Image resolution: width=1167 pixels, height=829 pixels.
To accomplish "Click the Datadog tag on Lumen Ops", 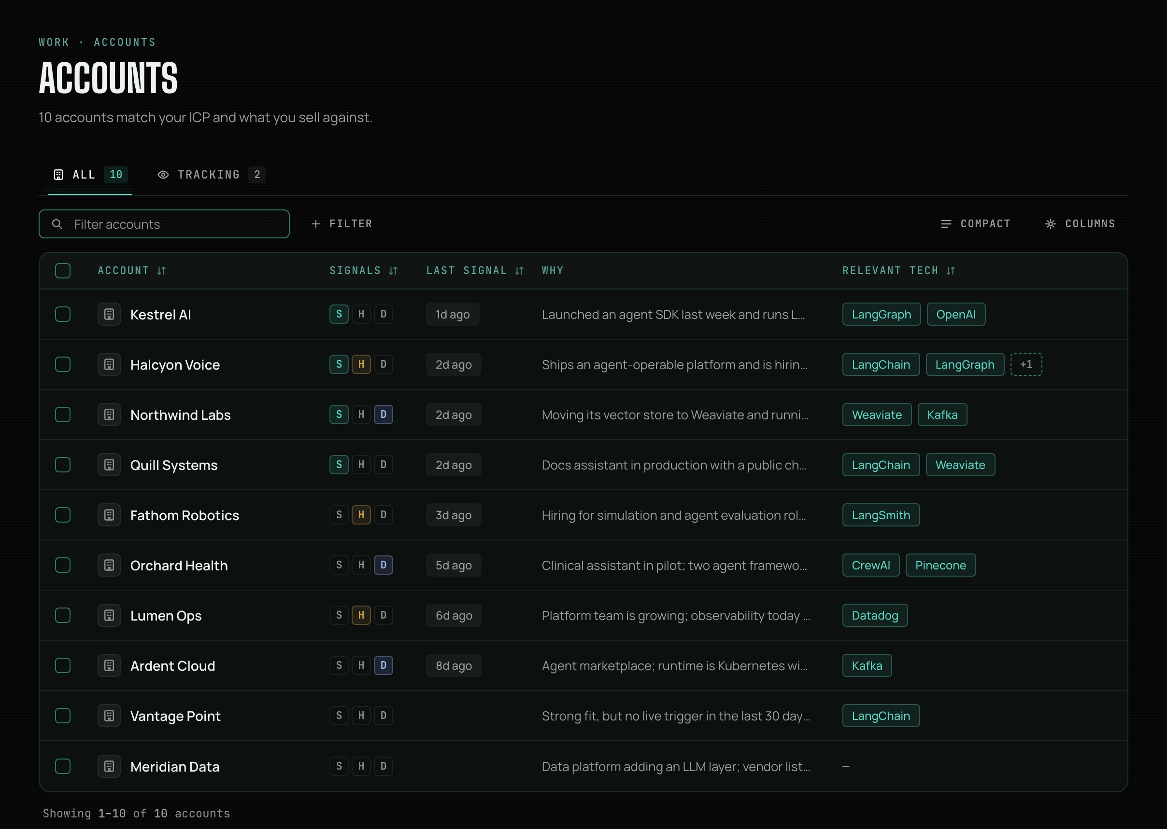I will click(x=875, y=615).
